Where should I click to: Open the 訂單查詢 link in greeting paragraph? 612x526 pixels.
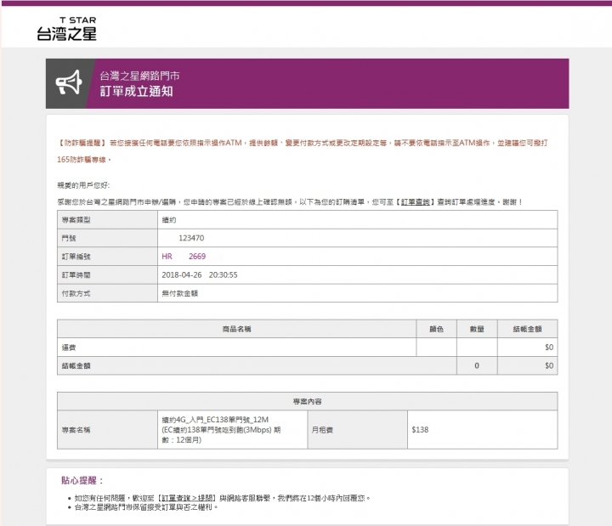pyautogui.click(x=415, y=201)
